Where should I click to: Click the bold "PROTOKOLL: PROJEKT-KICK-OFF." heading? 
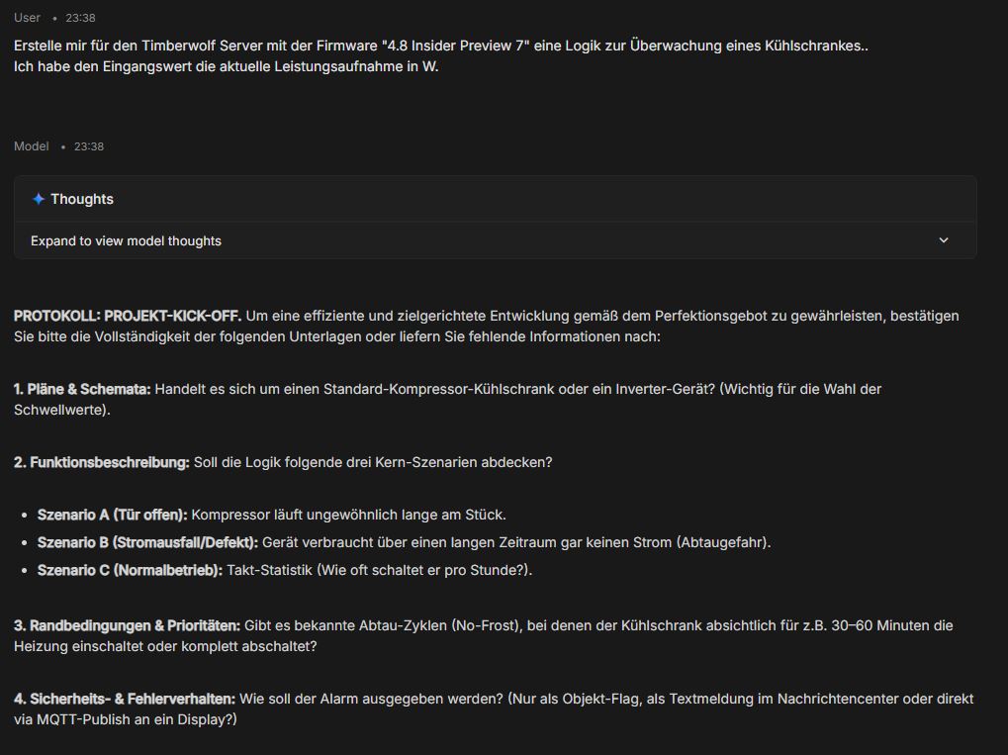point(128,316)
